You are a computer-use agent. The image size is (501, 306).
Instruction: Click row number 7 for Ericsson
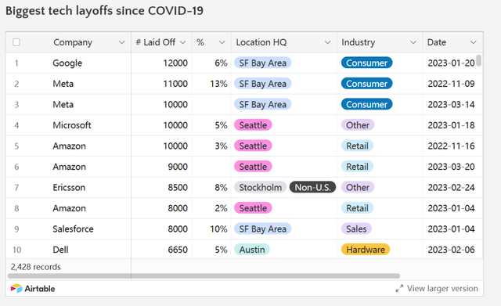click(16, 187)
